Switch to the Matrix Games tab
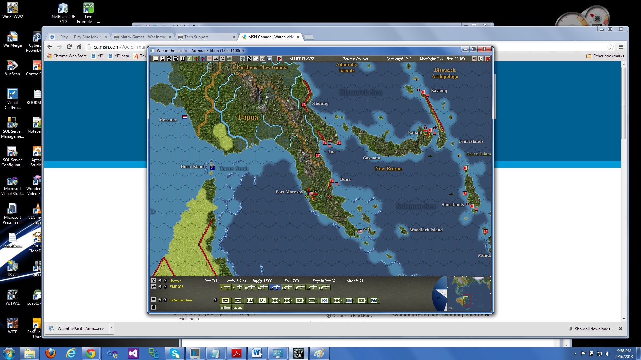 pos(143,37)
